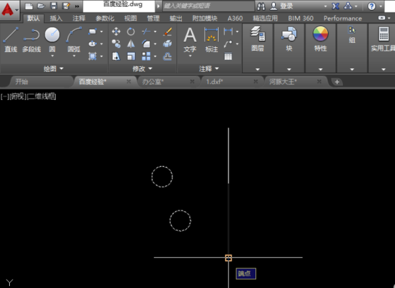Choose the linear dimension icon
The image size is (395, 288).
tap(228, 32)
